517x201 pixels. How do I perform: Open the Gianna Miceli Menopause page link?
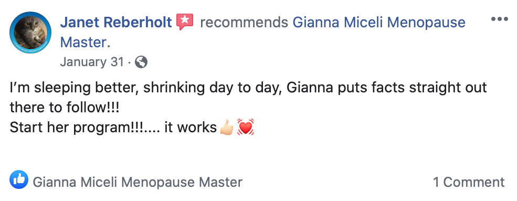coord(379,23)
